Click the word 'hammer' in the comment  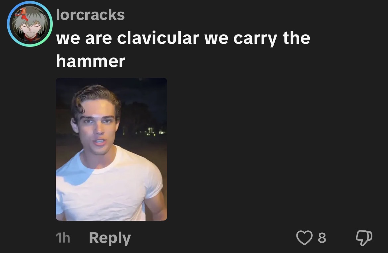91,61
